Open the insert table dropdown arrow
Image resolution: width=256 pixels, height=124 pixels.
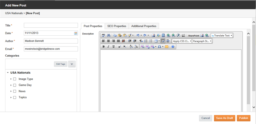159,41
